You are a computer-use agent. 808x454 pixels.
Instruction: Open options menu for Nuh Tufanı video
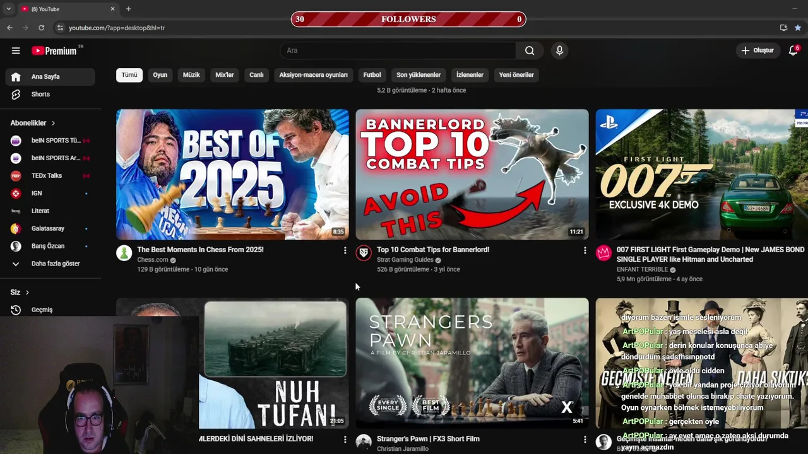click(x=345, y=439)
